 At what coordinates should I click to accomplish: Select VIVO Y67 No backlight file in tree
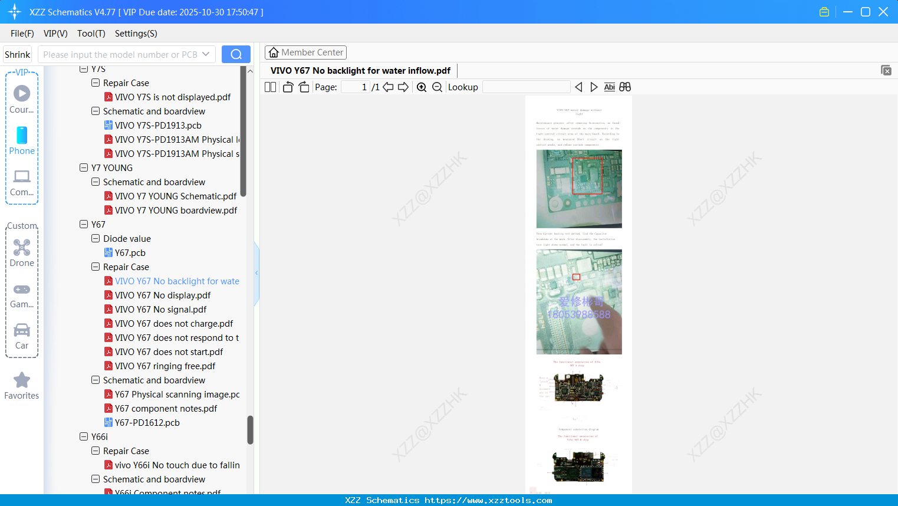click(x=177, y=281)
